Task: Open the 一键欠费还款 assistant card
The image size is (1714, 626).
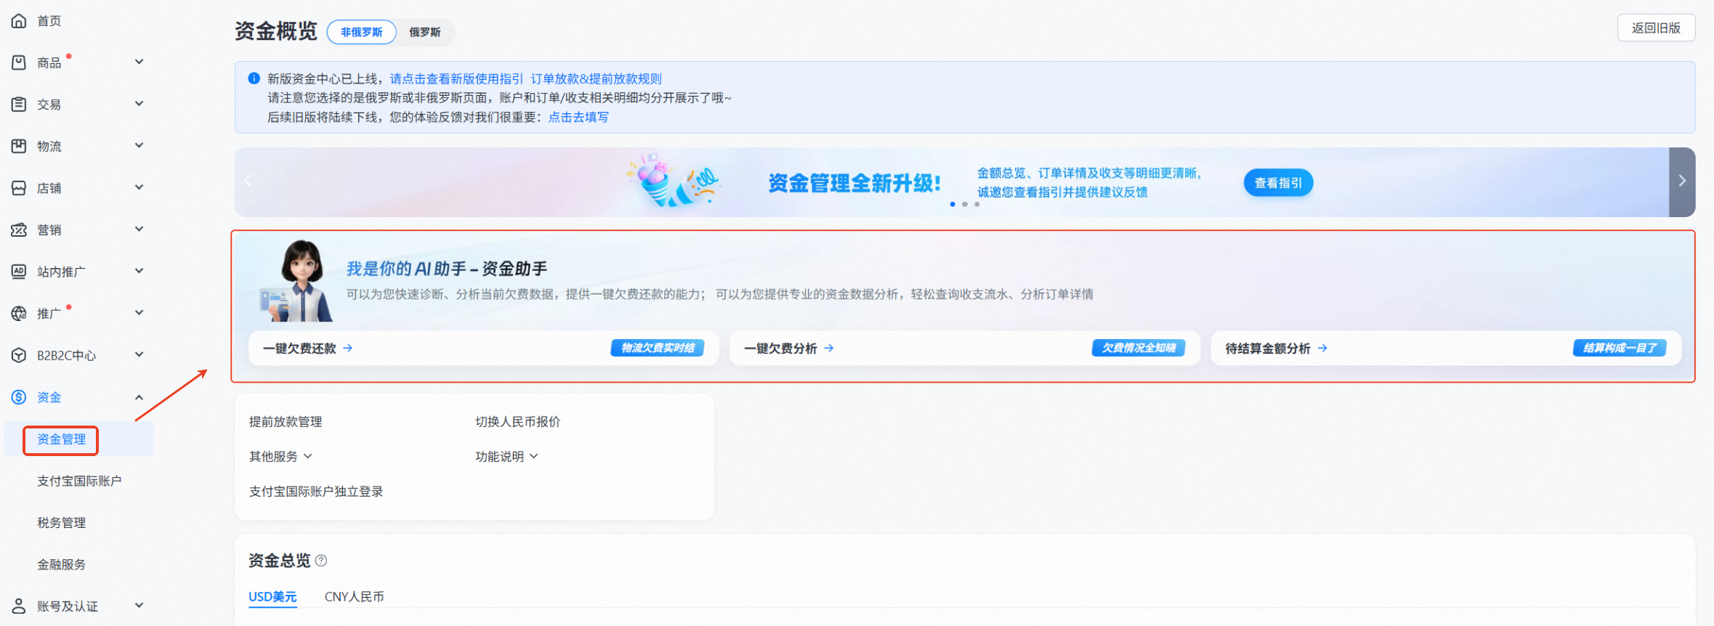Action: click(x=308, y=349)
